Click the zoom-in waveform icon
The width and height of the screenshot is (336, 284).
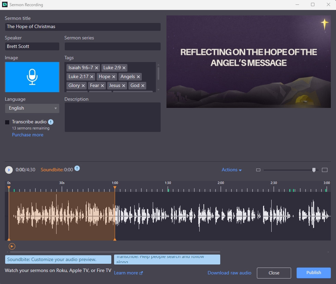325,170
